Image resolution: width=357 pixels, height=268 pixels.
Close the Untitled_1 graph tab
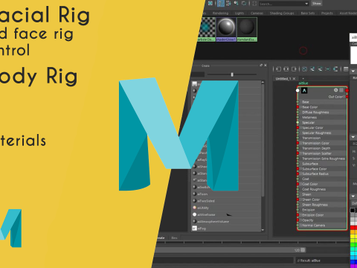click(x=294, y=79)
